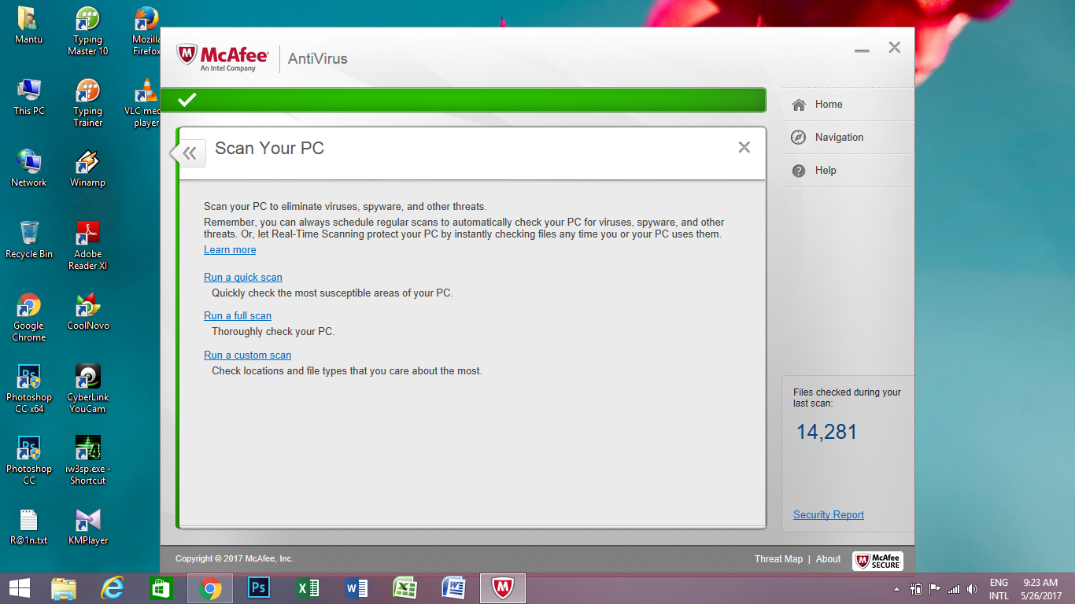Click the Home icon in McAfee sidebar

pyautogui.click(x=799, y=105)
